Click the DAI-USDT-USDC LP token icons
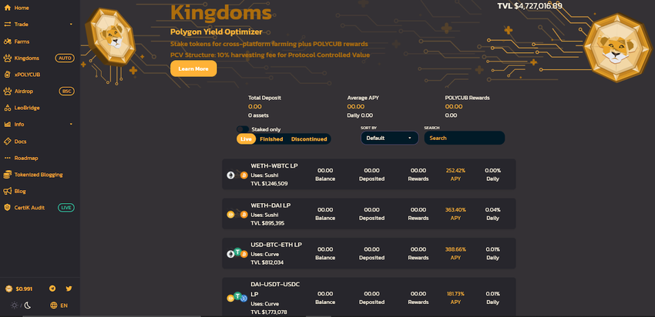The height and width of the screenshot is (317, 655). [237, 297]
